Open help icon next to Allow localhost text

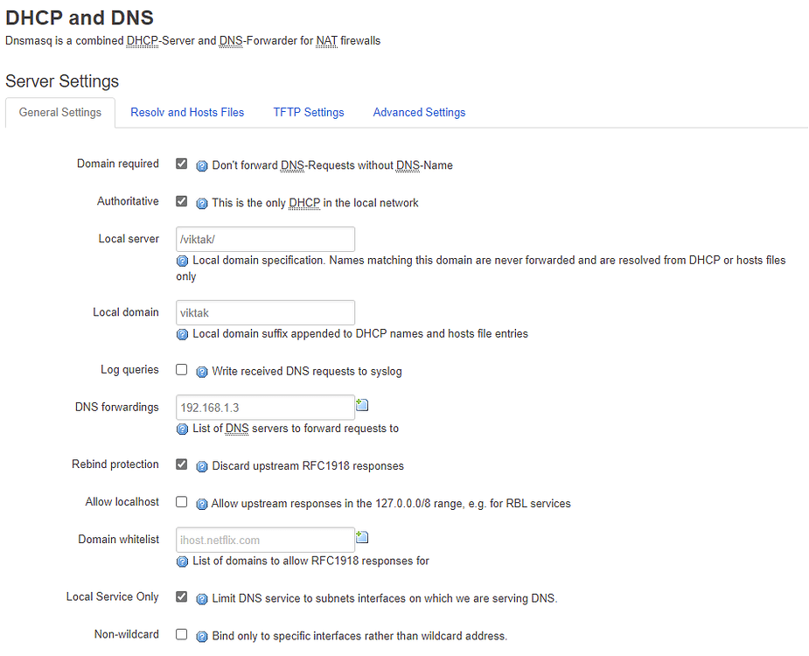click(202, 503)
